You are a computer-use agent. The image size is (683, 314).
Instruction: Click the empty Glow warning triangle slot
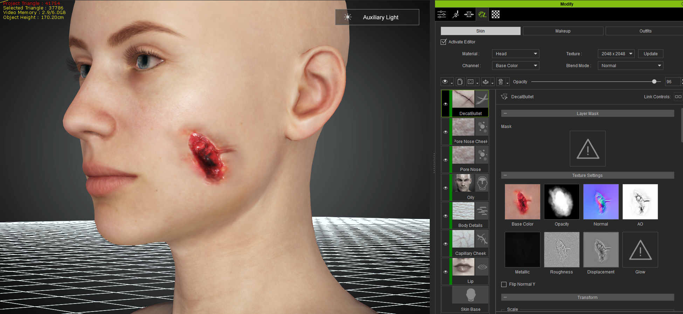coord(640,250)
